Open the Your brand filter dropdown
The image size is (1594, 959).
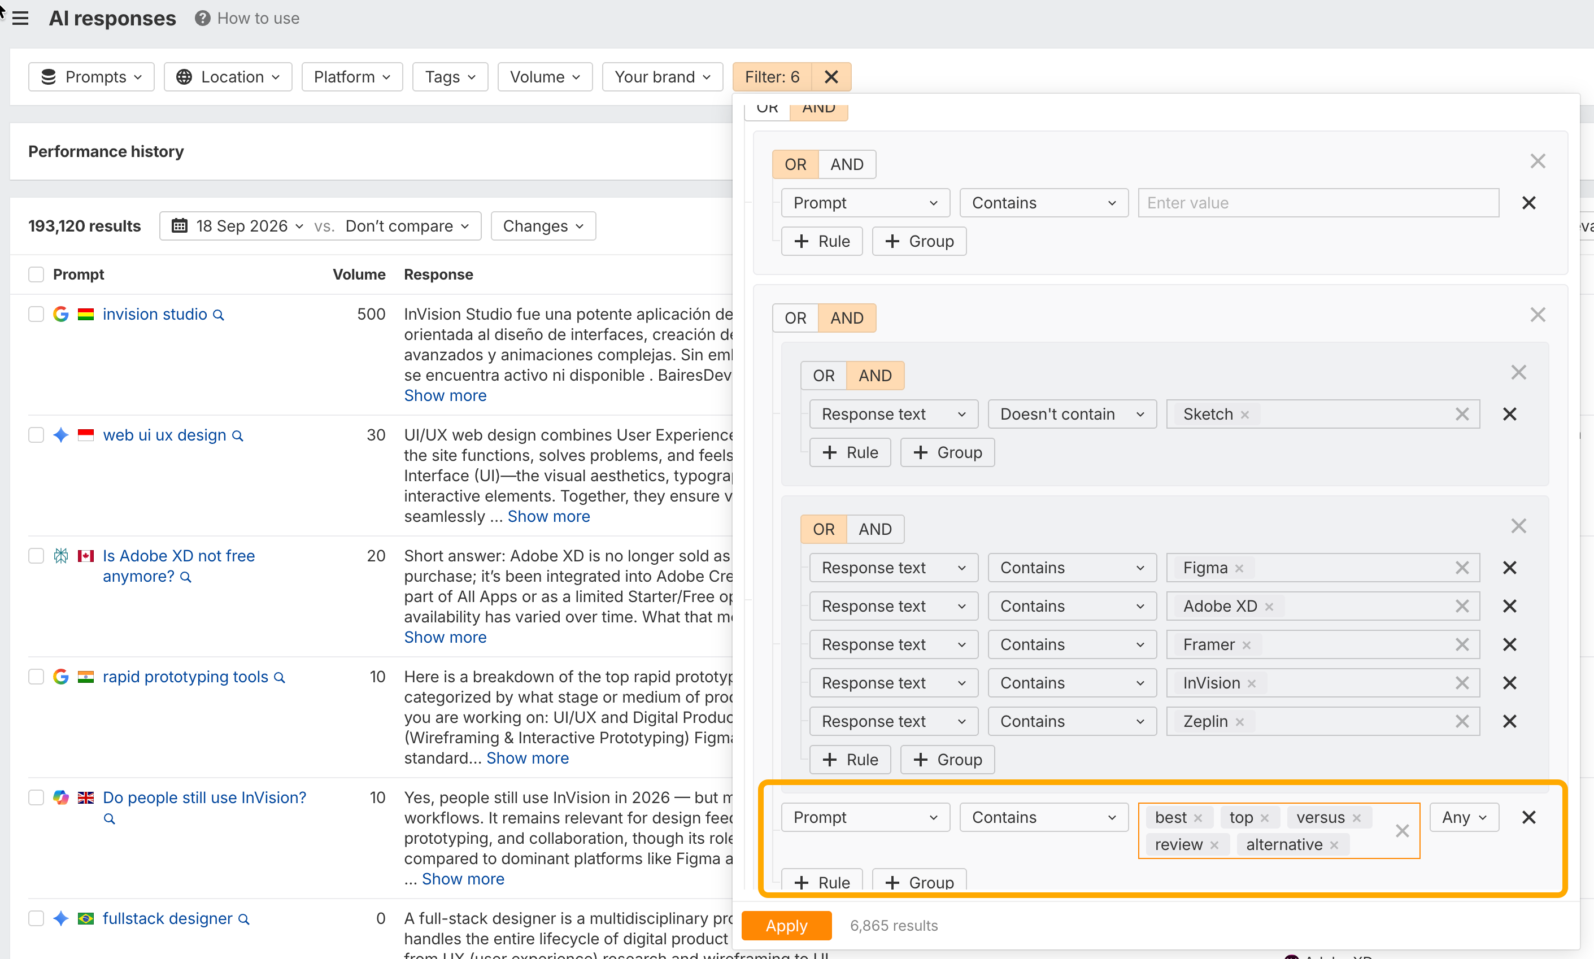(662, 77)
